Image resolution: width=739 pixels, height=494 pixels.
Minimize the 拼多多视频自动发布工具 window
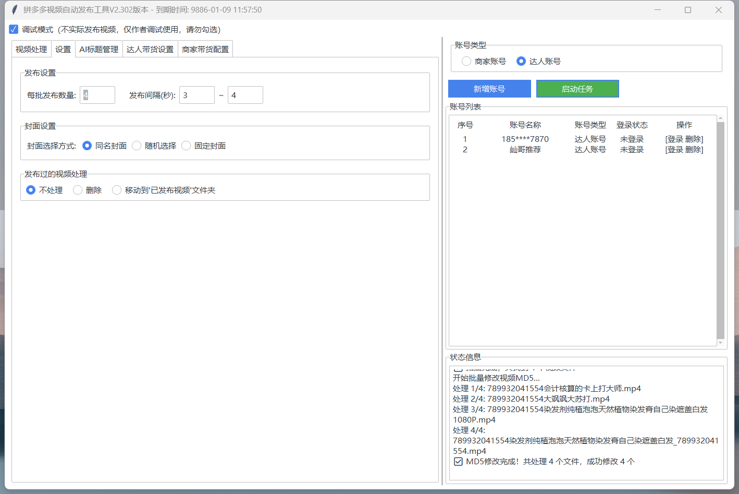point(658,10)
